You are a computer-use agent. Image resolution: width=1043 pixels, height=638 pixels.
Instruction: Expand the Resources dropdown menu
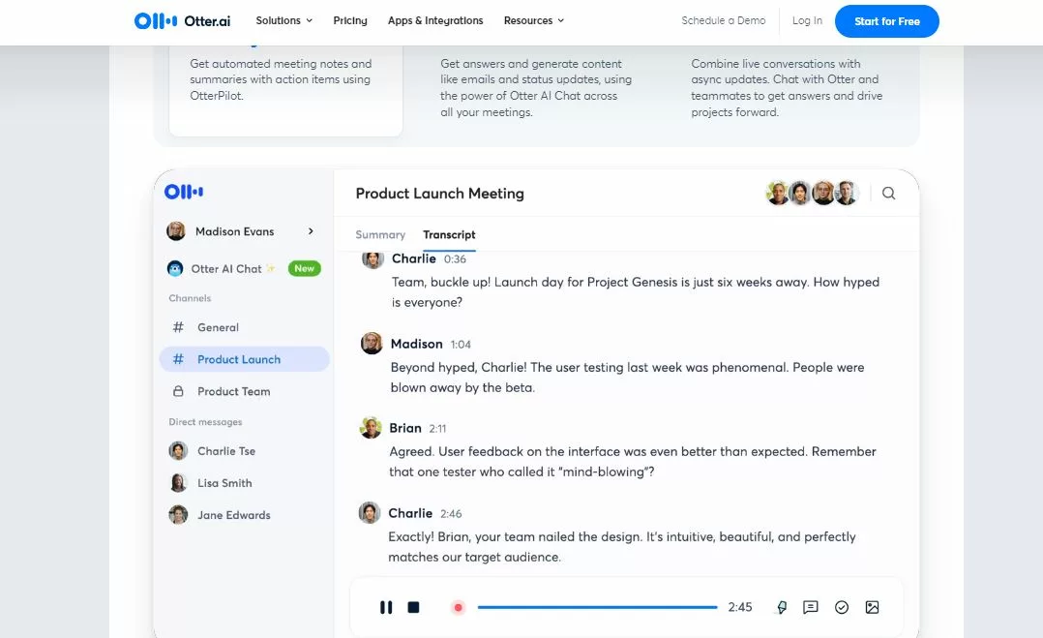[533, 20]
